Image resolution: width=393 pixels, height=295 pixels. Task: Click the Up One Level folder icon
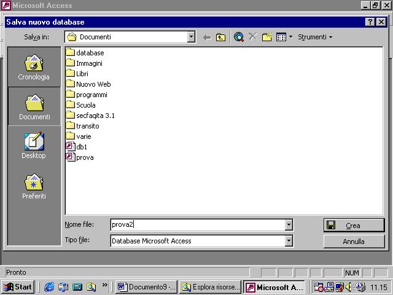tap(220, 37)
